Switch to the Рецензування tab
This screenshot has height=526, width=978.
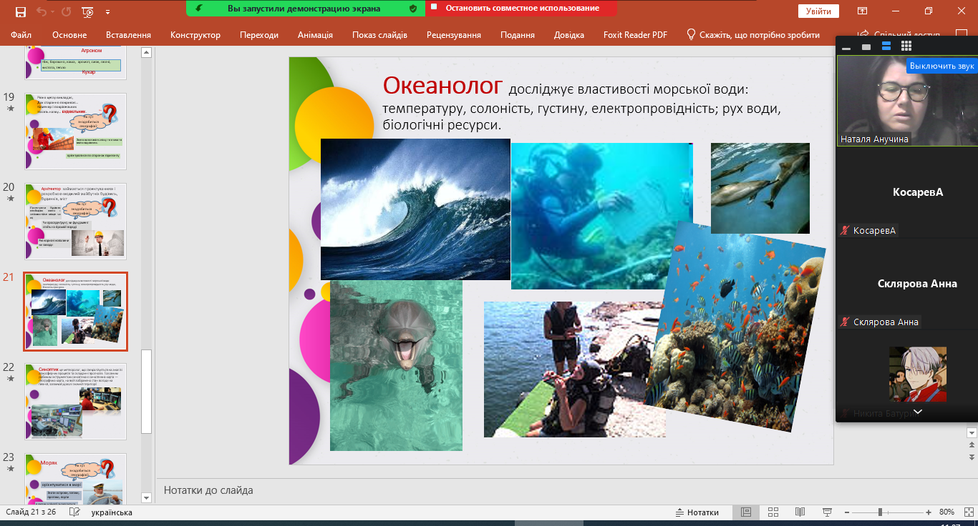454,35
